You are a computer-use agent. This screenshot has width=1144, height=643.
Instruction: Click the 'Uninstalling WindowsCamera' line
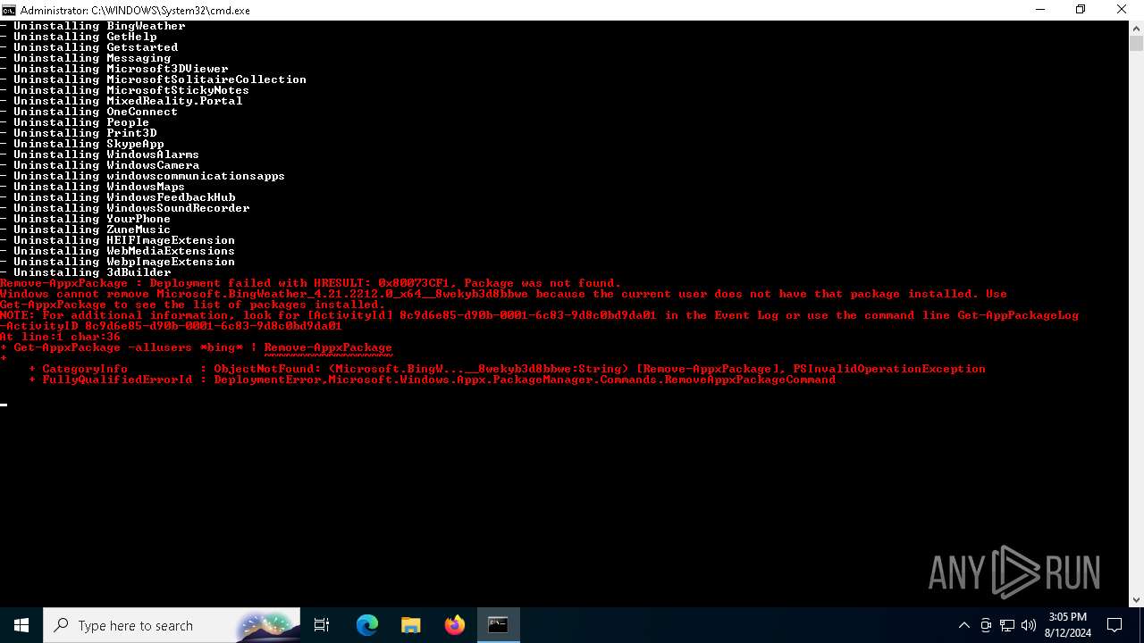click(100, 165)
